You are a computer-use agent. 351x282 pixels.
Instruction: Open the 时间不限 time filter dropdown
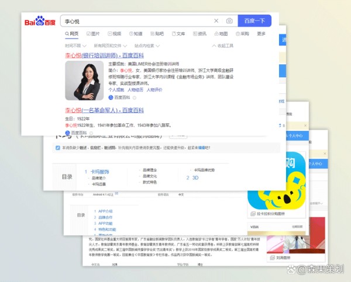point(75,46)
